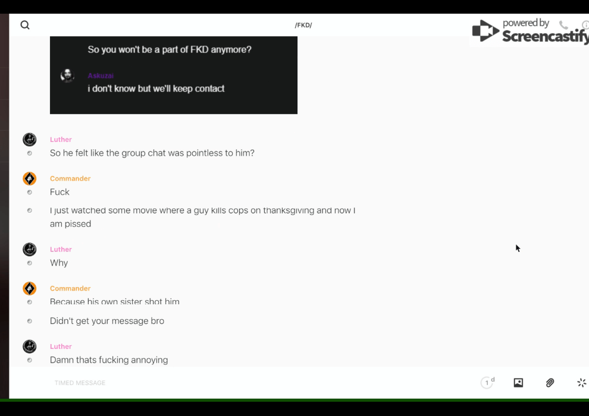Click the Commander name above 'Because his own sister'
The height and width of the screenshot is (416, 589).
tap(70, 288)
